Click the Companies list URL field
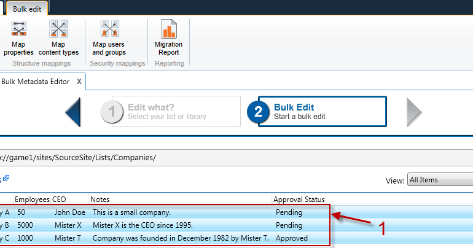 (x=184, y=157)
